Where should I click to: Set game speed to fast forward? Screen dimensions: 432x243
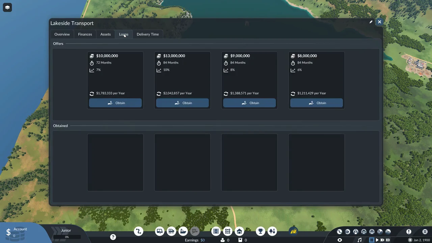(382, 240)
